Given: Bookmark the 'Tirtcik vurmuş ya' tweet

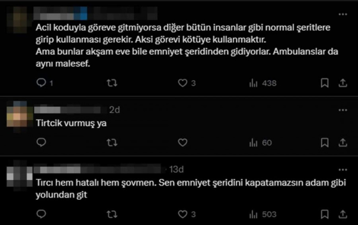Looking at the screenshot, I should [x=325, y=142].
